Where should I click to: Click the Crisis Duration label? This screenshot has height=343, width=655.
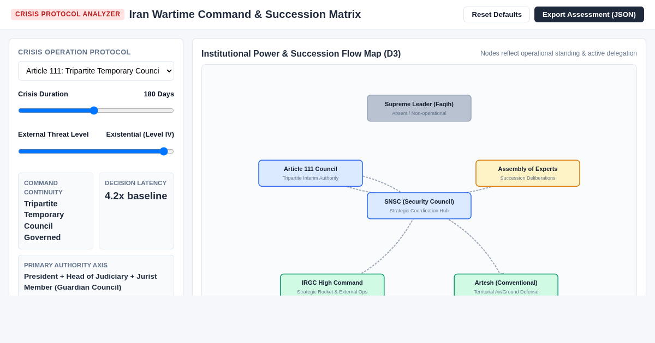click(43, 94)
